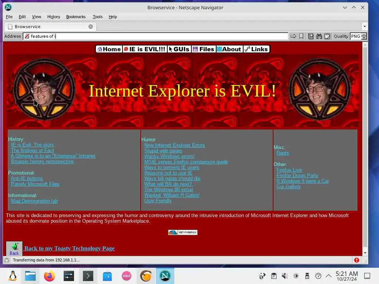Open the Discover software store icon

107,276
